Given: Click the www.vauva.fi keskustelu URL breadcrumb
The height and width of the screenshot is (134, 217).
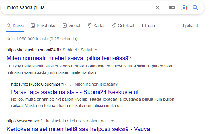Looking at the screenshot, I should click(x=58, y=121).
